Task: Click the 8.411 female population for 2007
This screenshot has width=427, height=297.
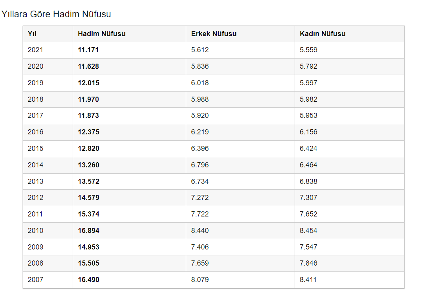Action: [x=308, y=280]
